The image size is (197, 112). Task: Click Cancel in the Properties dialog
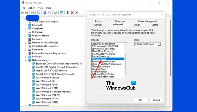[x=156, y=100]
